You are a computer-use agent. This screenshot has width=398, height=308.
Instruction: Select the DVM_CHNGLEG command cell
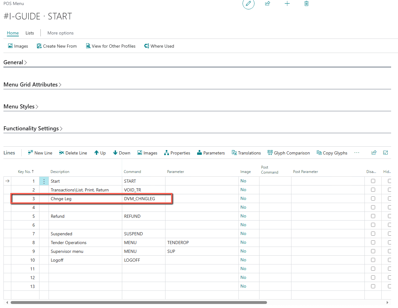144,199
